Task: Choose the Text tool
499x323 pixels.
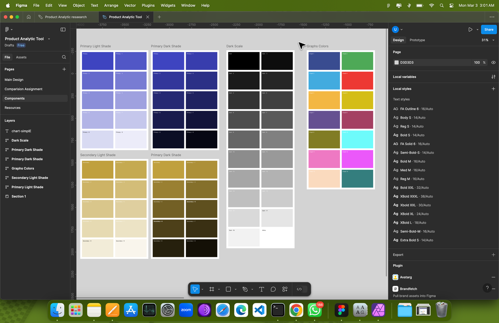Action: click(261, 289)
